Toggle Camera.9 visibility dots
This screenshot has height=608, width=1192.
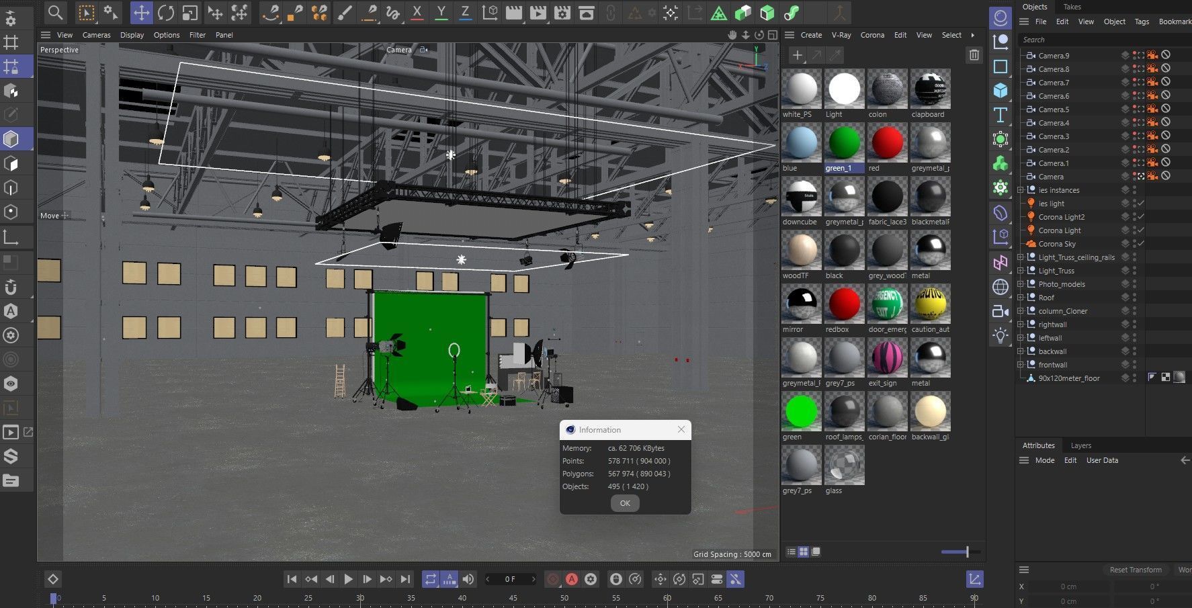tap(1134, 56)
